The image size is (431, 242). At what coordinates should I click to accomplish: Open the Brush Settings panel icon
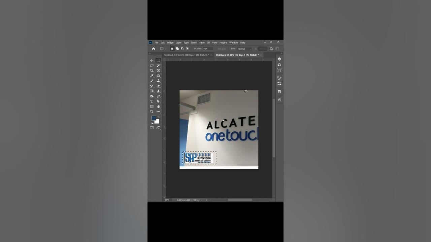click(279, 78)
